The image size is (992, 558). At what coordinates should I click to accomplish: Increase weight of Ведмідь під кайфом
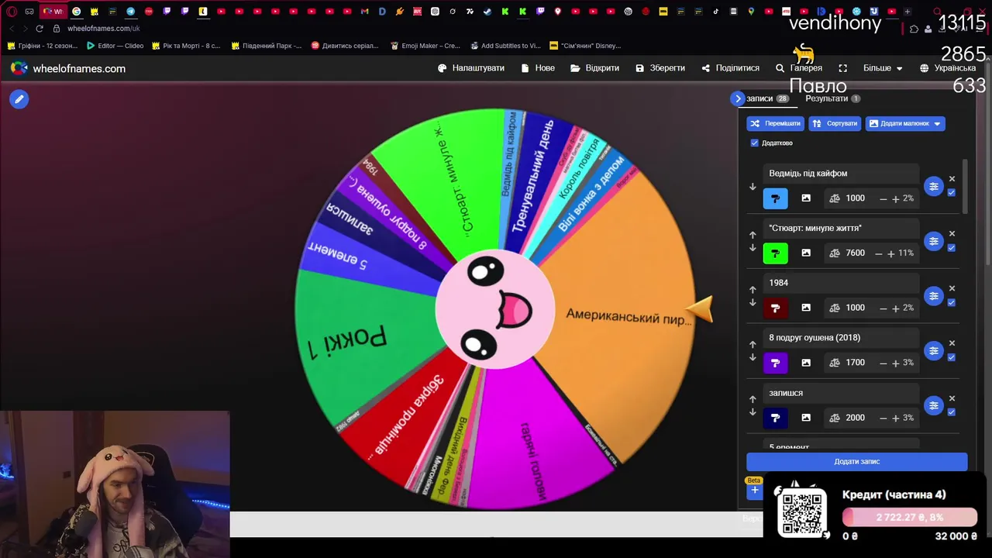coord(895,199)
